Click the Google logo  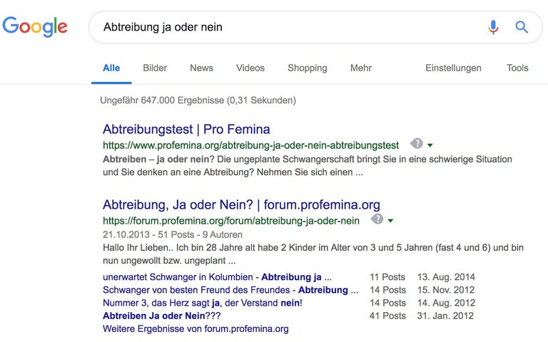click(35, 27)
